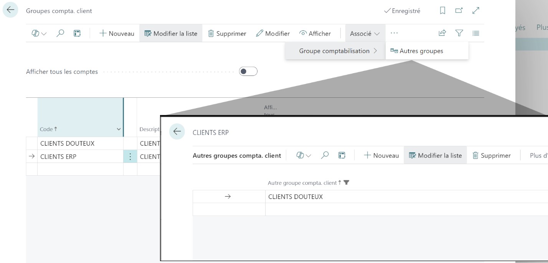
Task: Click the share icon in main toolbar
Action: point(442,33)
